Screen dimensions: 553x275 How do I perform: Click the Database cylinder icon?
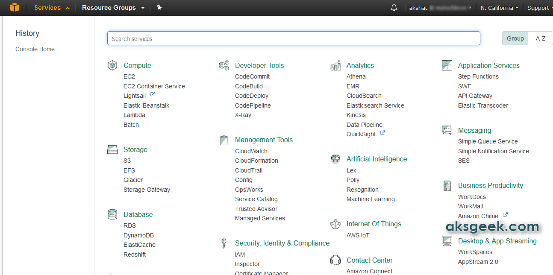pyautogui.click(x=112, y=214)
